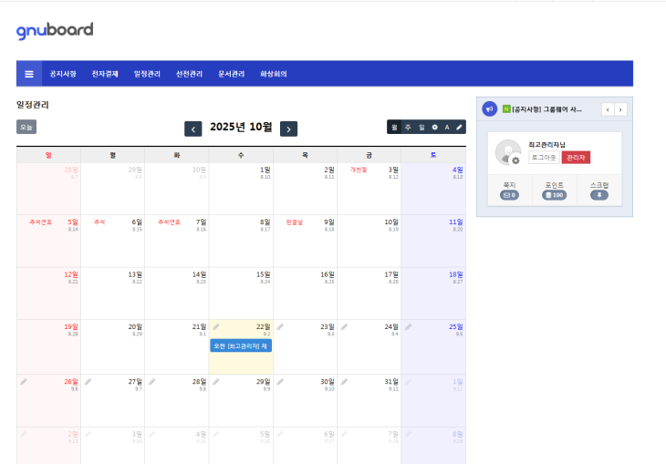Open profile settings gear on avatar

tap(515, 160)
